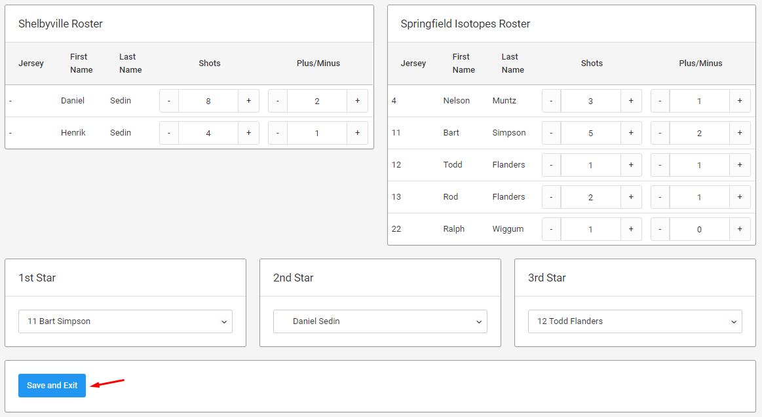Select the Springfield Isotopes Roster heading
This screenshot has width=762, height=417.
point(465,24)
